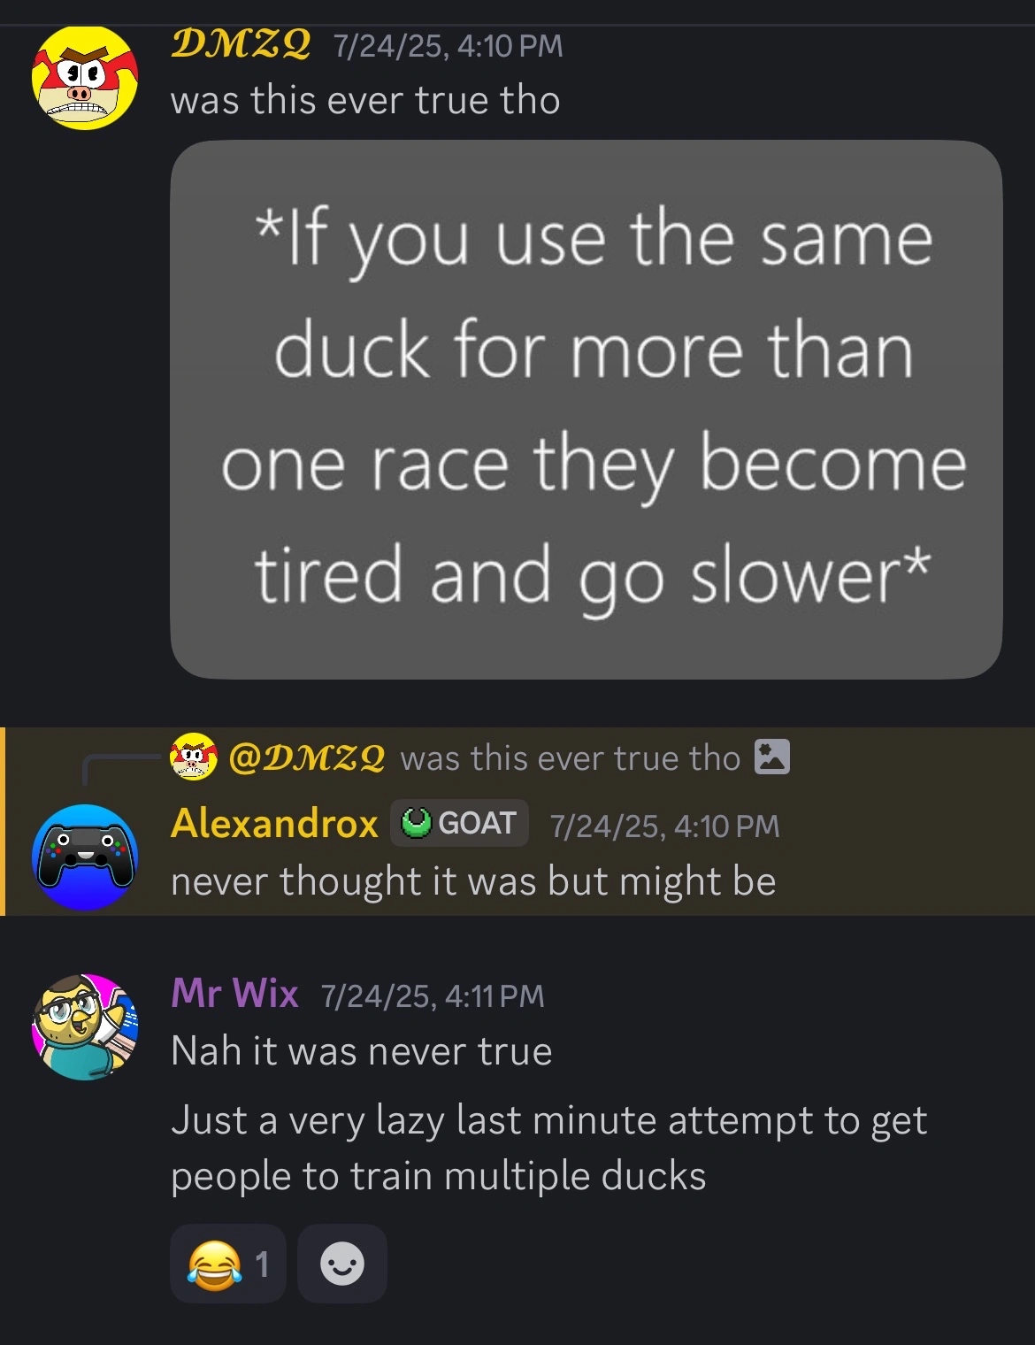Open Alexandrox's game controller avatar

85,857
